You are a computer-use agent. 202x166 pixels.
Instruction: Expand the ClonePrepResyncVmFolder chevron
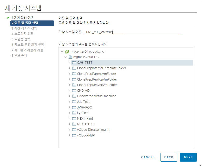69,85
